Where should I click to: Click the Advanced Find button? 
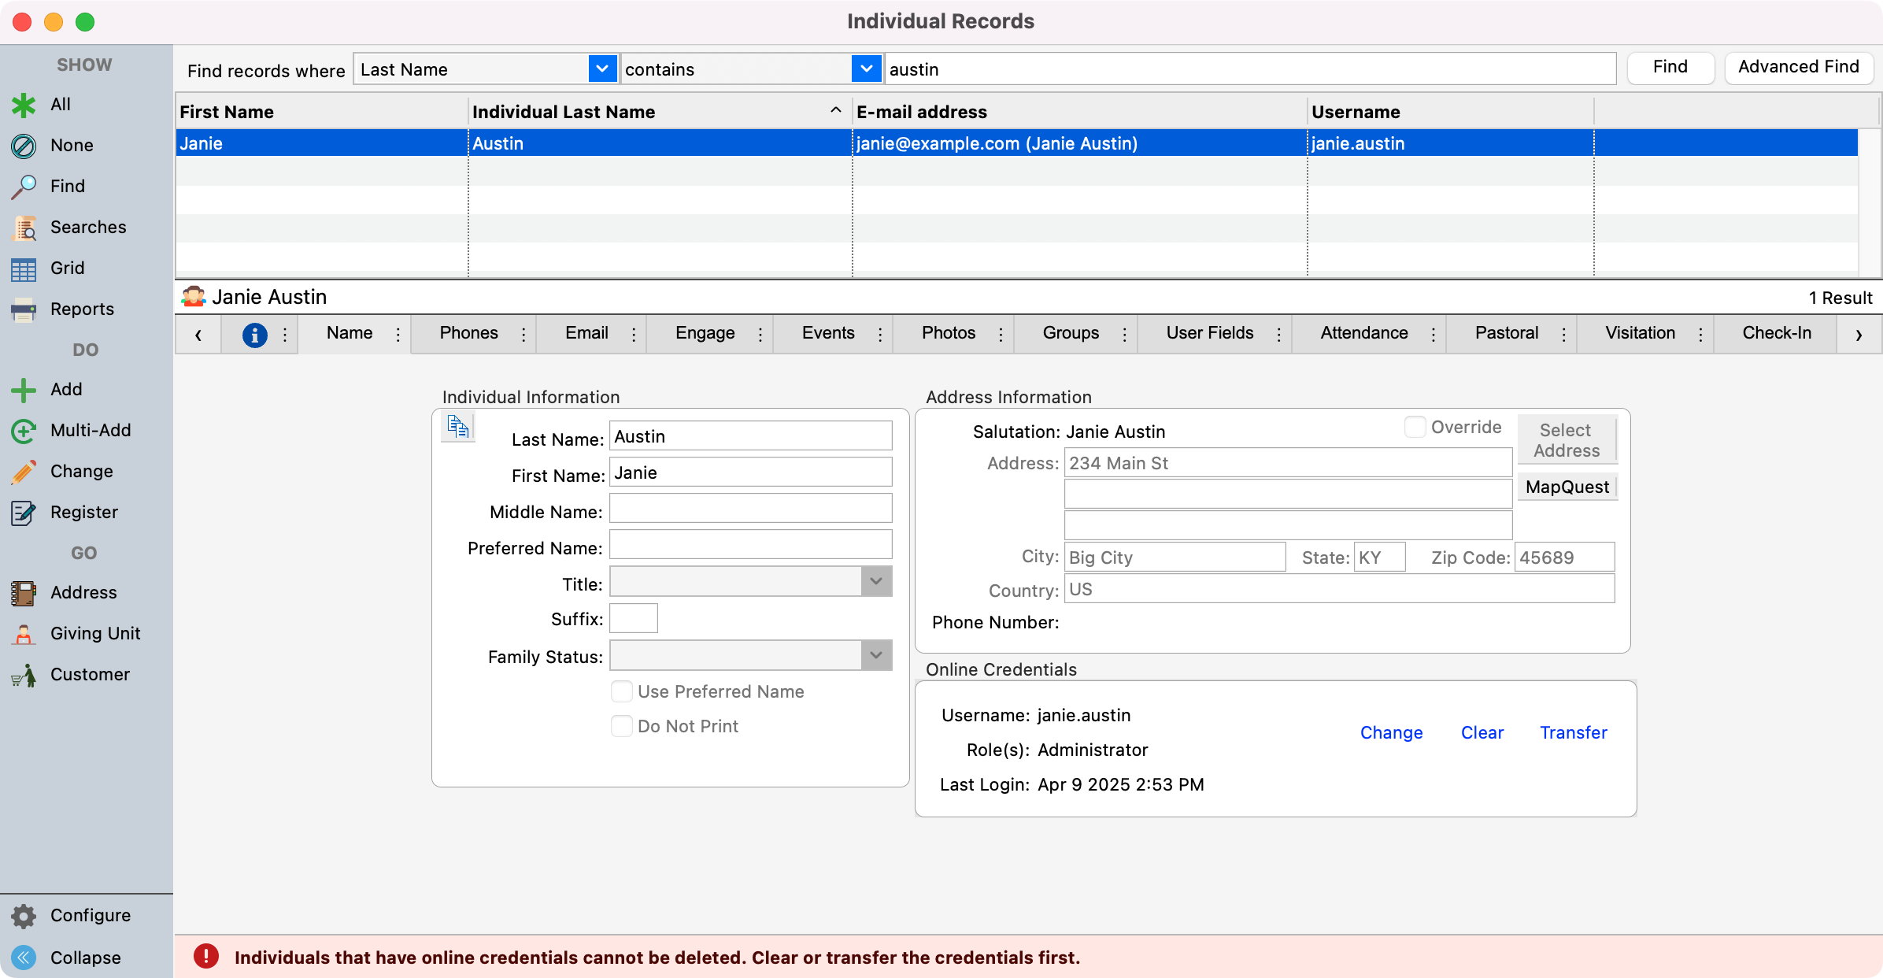pos(1798,68)
